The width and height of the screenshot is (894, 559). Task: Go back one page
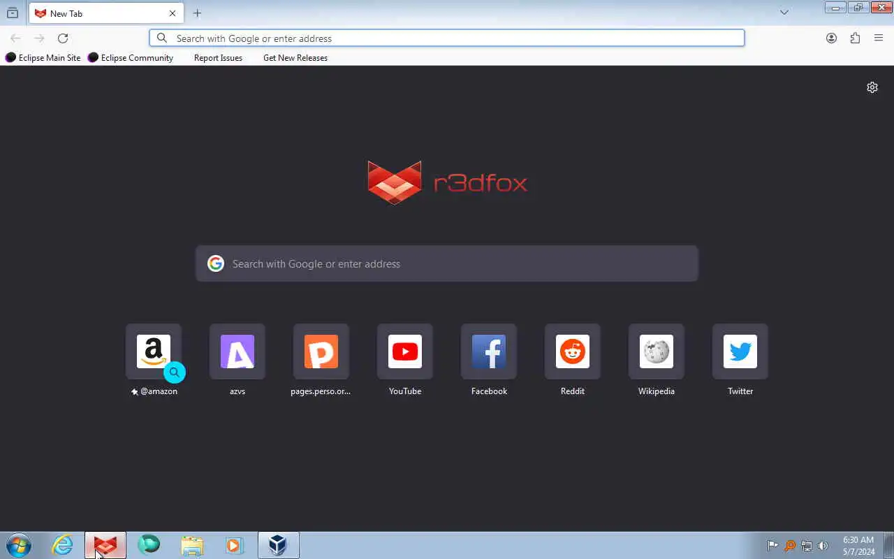[15, 38]
